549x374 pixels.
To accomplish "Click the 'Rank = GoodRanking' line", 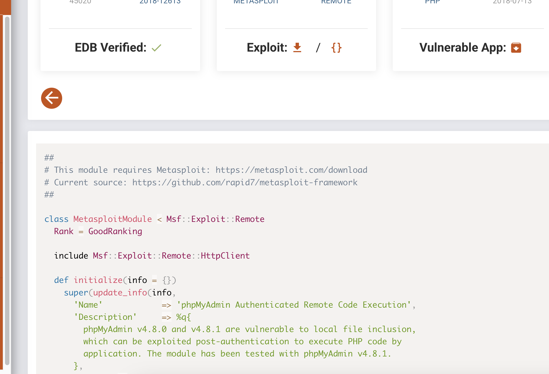I will point(98,231).
